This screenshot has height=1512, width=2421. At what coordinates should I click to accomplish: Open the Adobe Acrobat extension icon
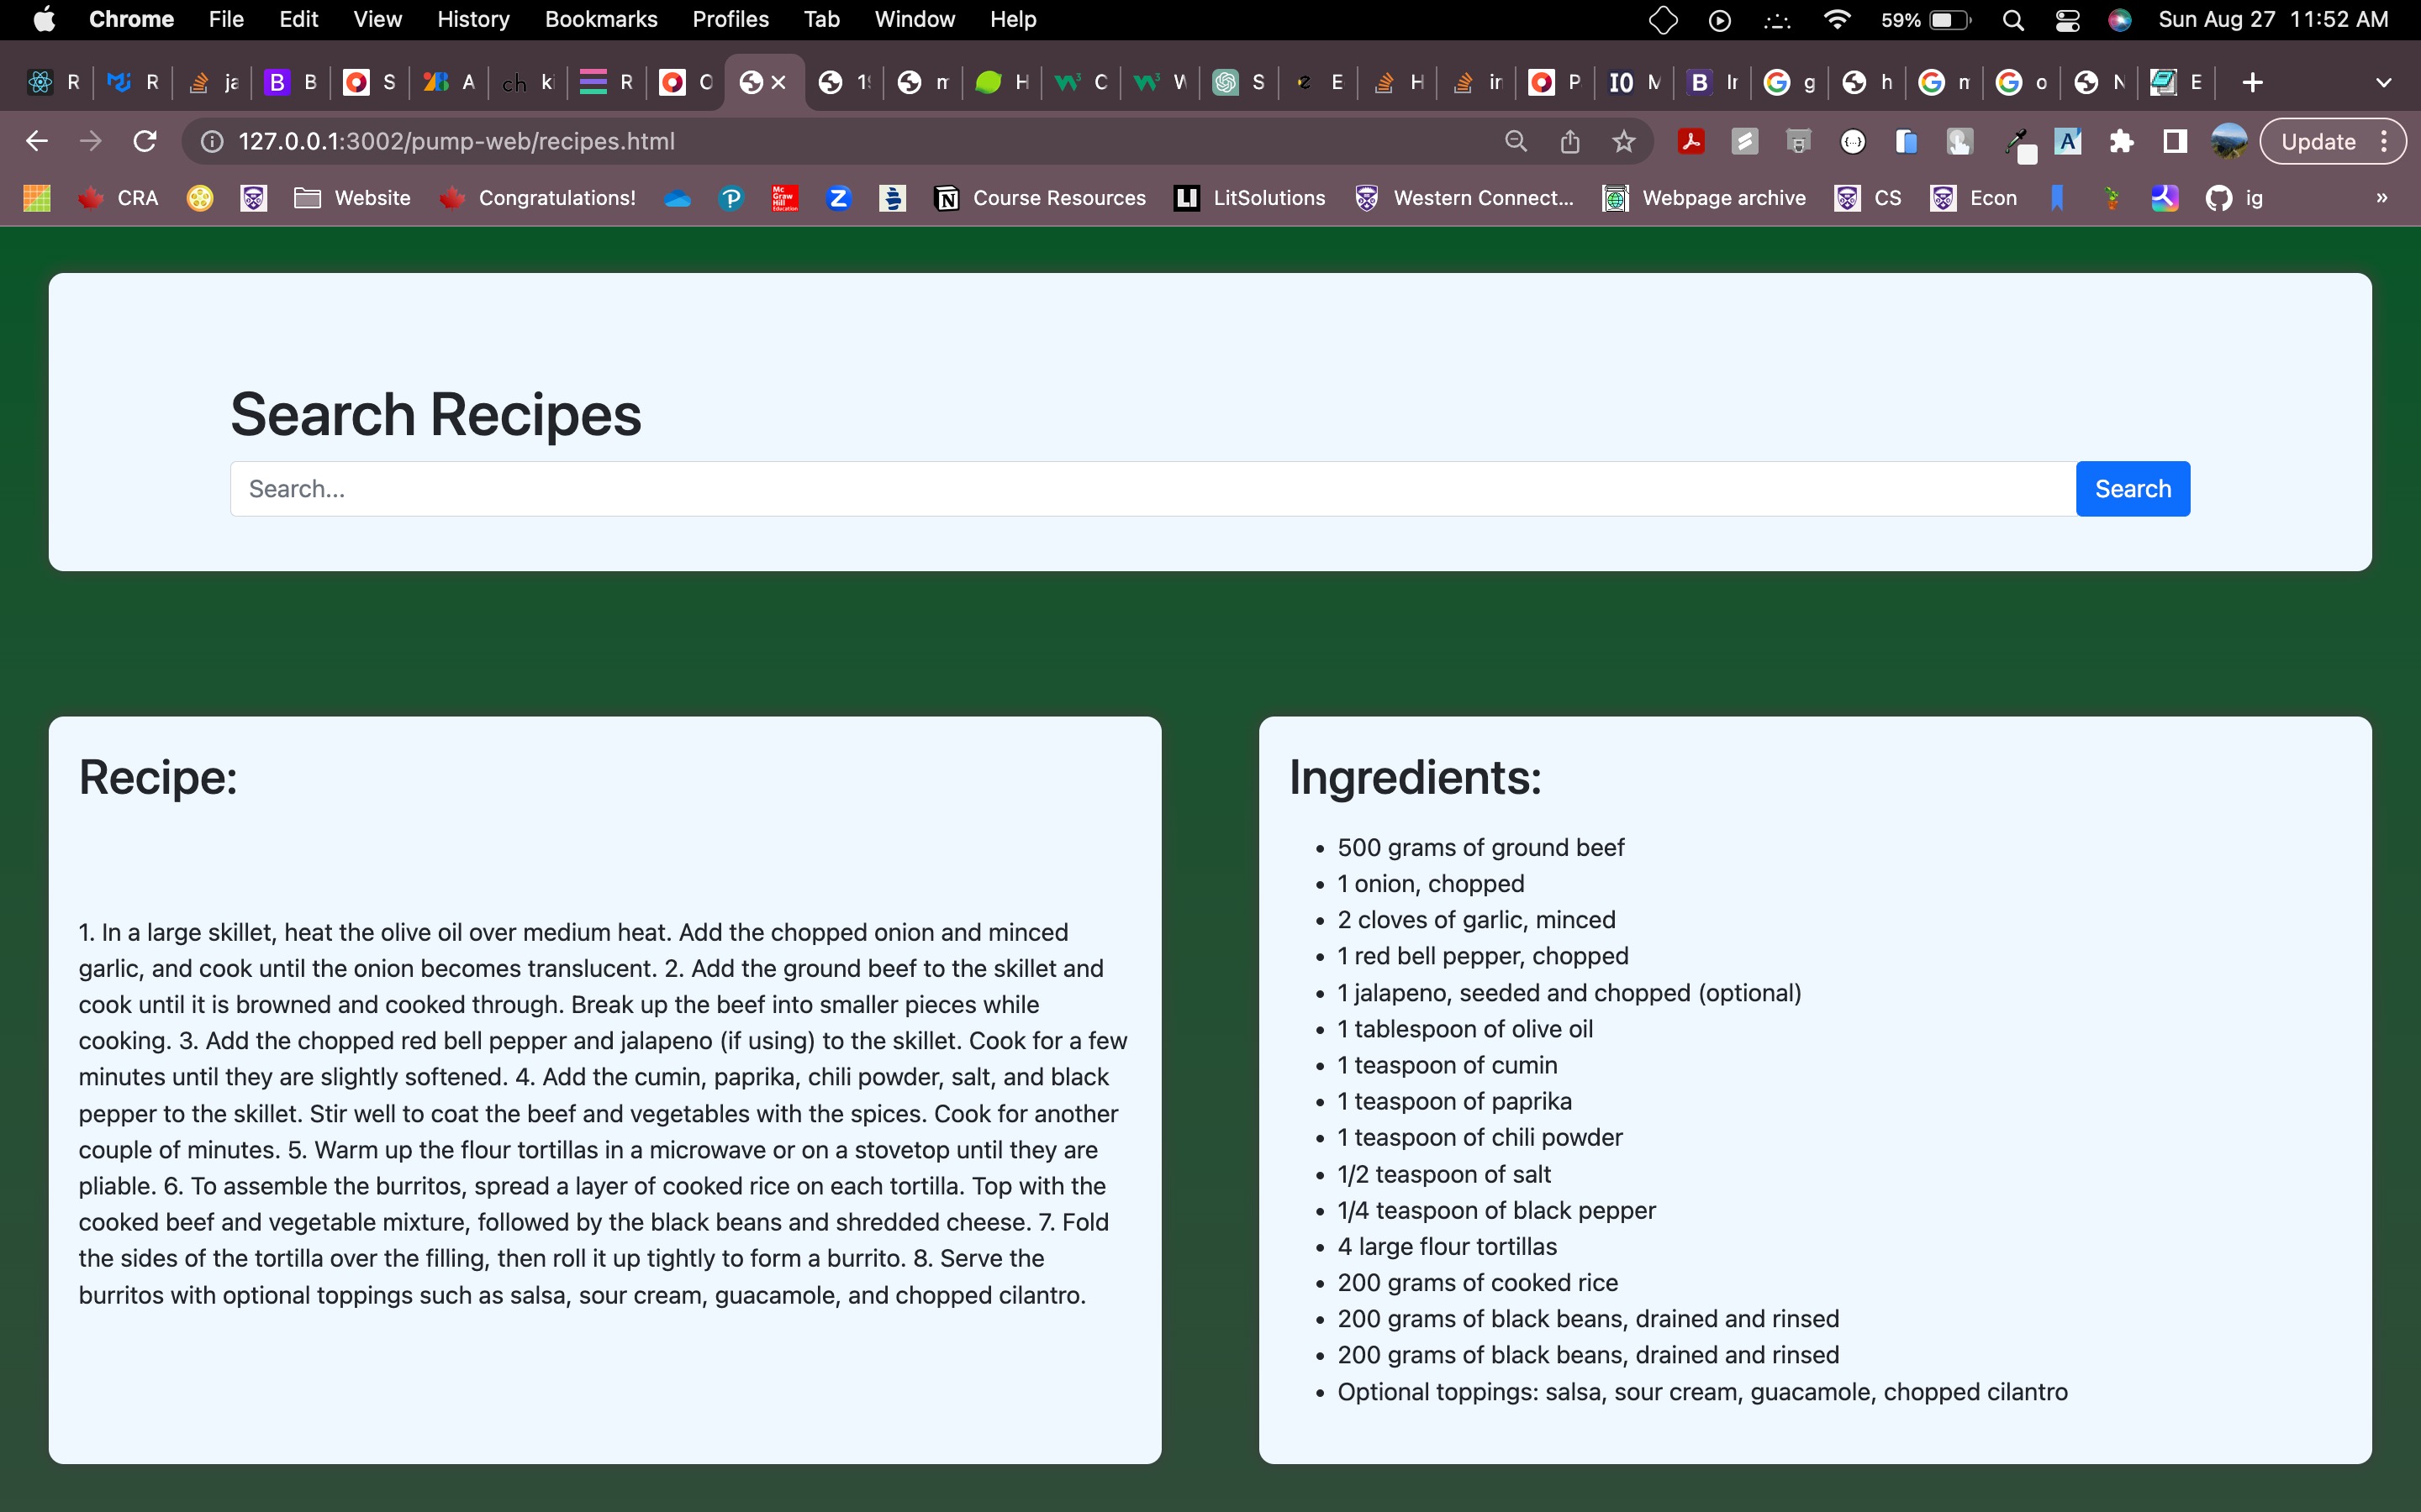click(1690, 141)
